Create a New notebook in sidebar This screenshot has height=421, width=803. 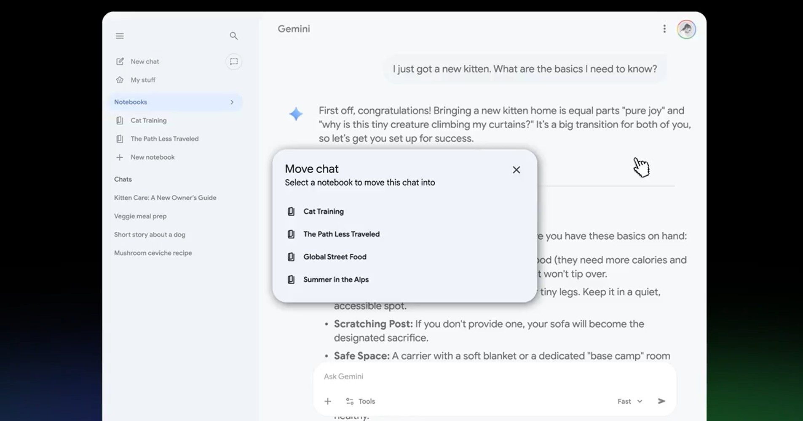point(152,157)
